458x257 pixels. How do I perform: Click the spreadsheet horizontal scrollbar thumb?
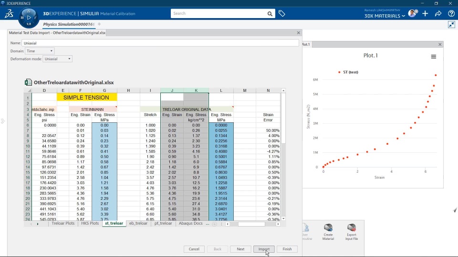[251, 224]
